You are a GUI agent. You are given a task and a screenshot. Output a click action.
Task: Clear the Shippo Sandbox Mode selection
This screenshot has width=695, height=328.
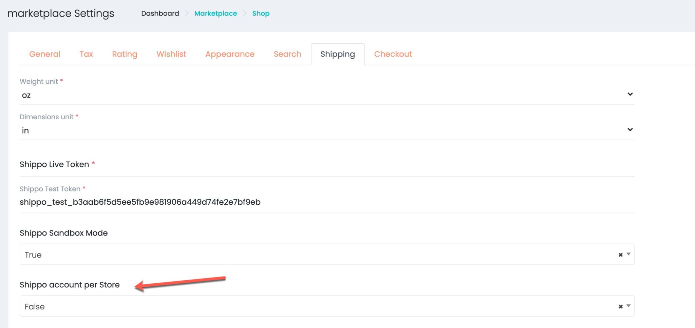[x=620, y=255]
